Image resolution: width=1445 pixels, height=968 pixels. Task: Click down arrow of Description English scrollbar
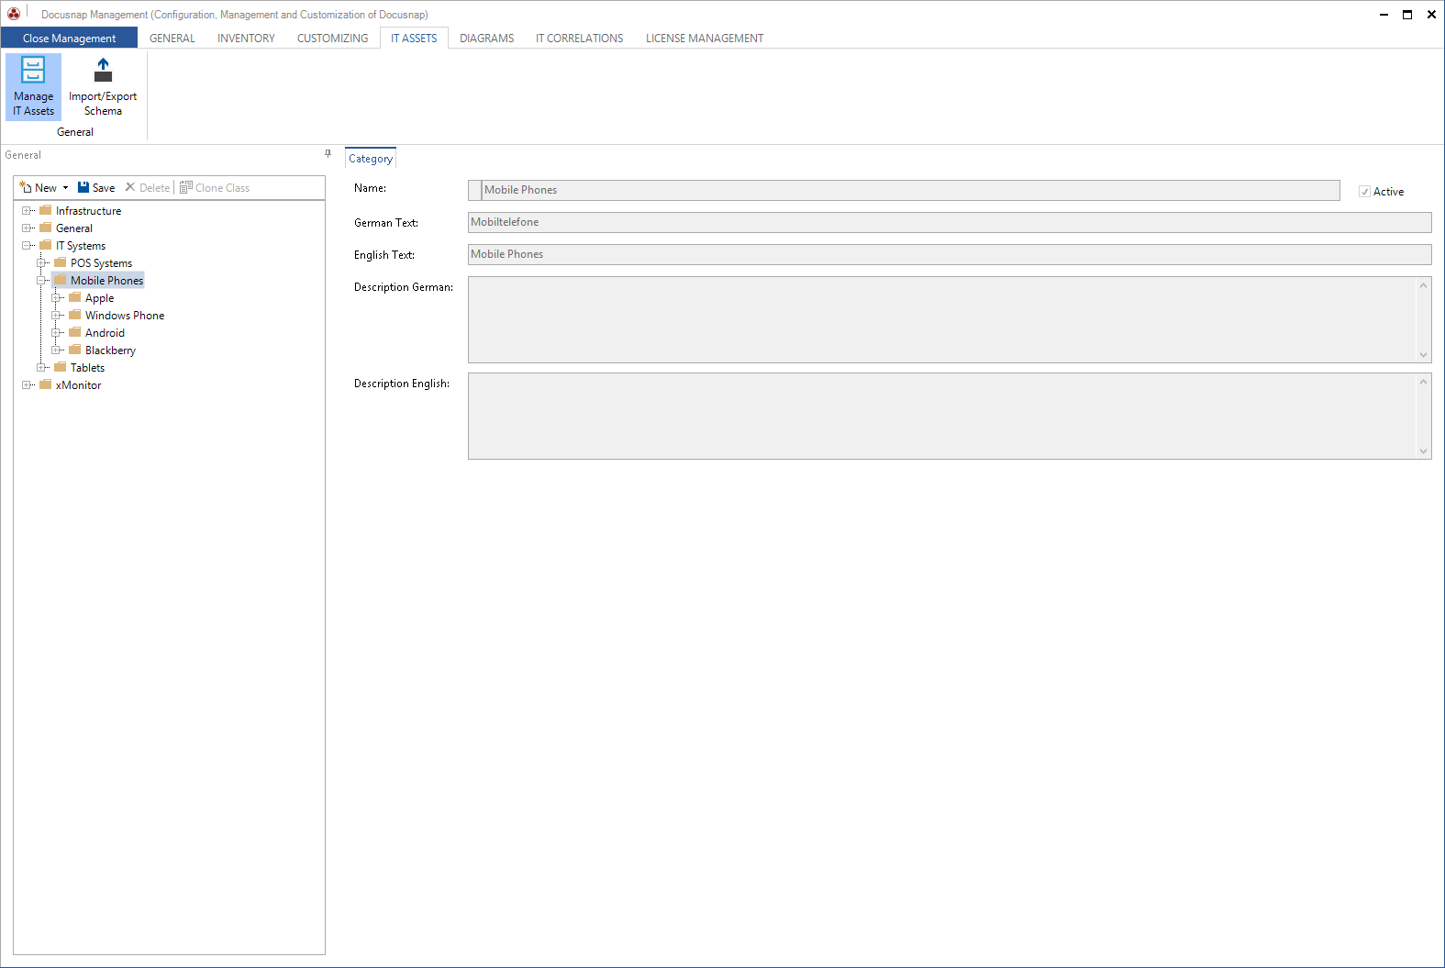[1424, 451]
